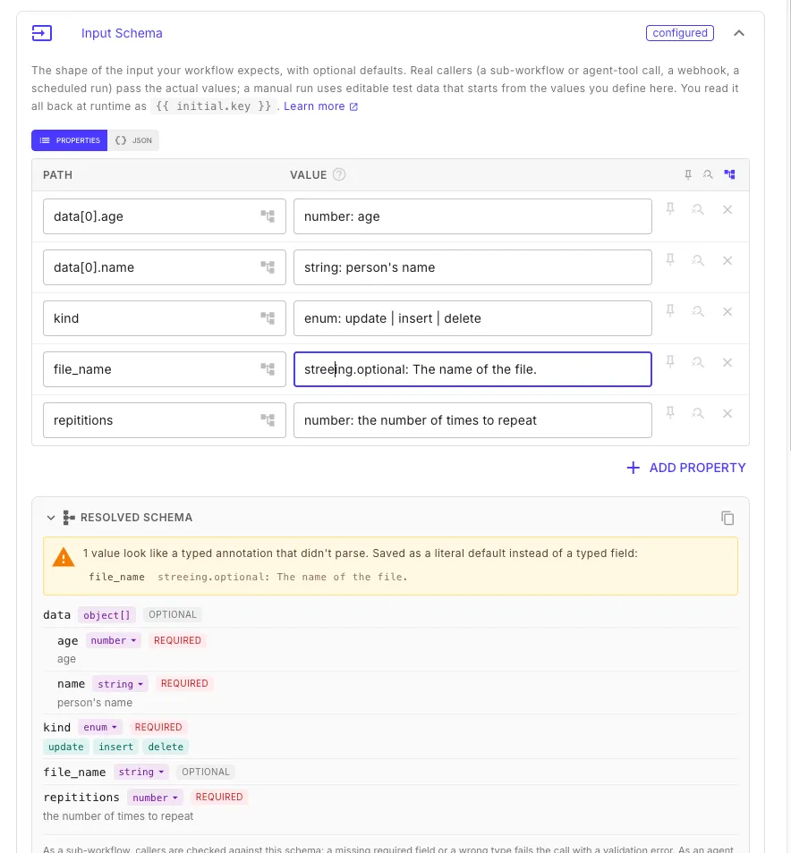This screenshot has height=853, width=791.
Task: Click ADD PROPERTY button
Action: click(686, 468)
